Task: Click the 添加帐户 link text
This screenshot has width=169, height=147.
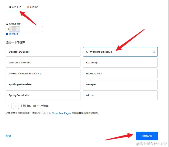Action: click(14, 34)
